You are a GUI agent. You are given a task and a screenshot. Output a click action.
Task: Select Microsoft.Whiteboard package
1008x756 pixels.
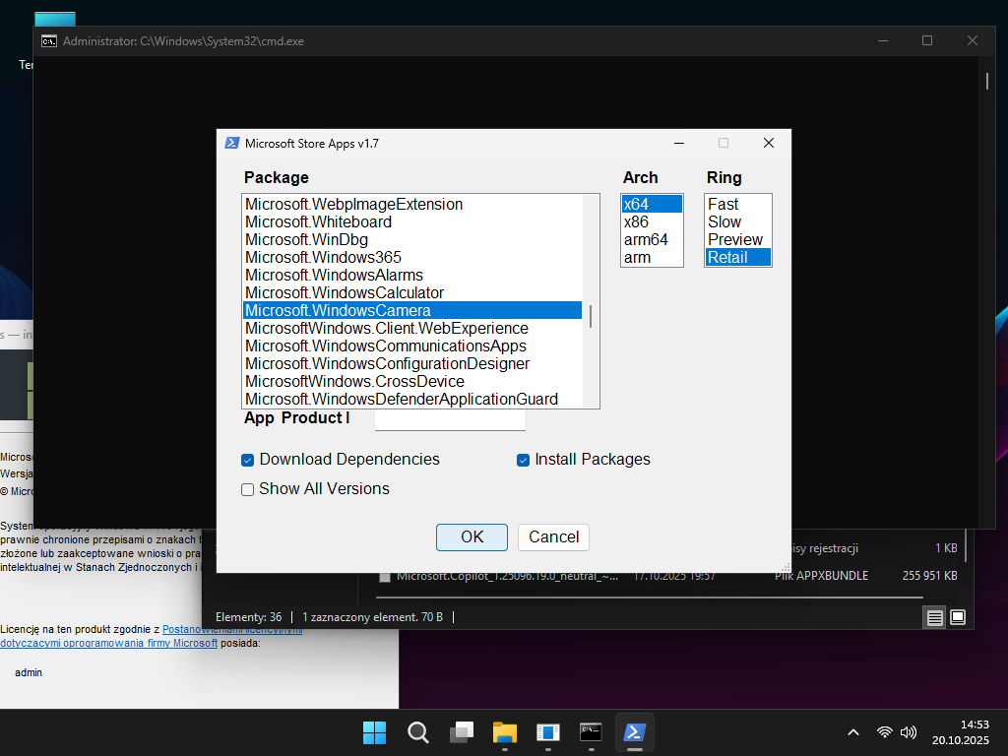coord(318,222)
